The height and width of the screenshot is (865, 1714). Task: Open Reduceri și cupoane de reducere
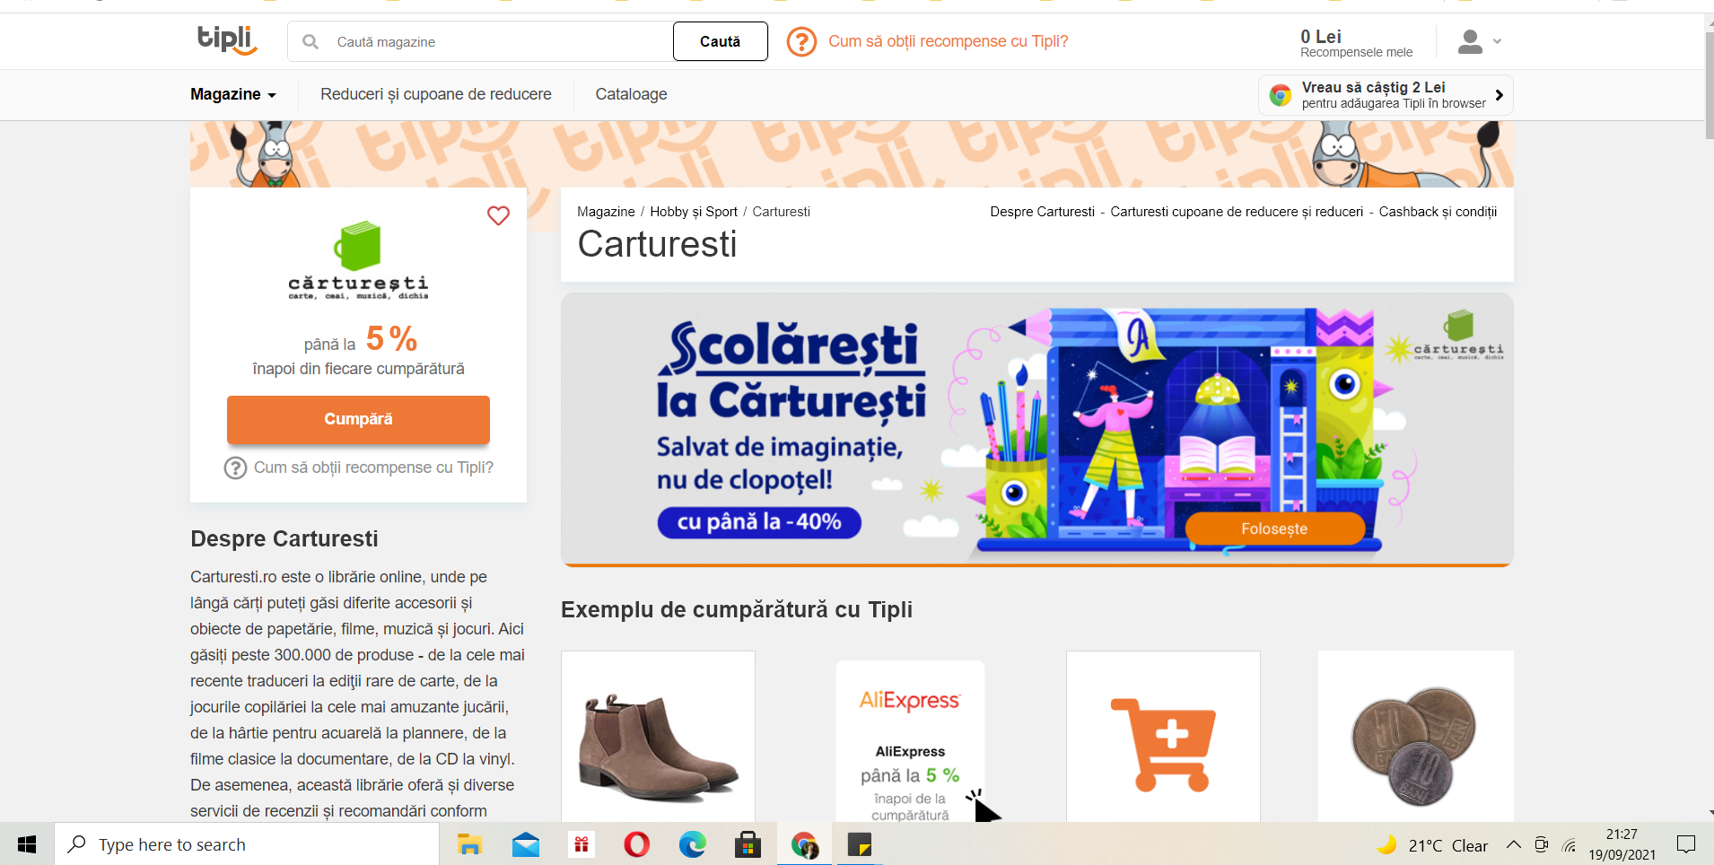[436, 94]
